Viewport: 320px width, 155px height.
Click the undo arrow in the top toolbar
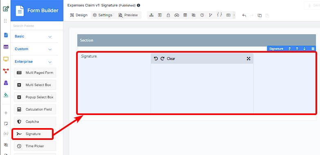(x=244, y=15)
